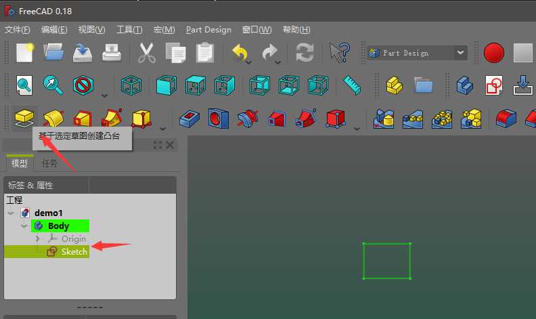536x319 pixels.
Task: Select the Fillet tool
Action: 506,119
